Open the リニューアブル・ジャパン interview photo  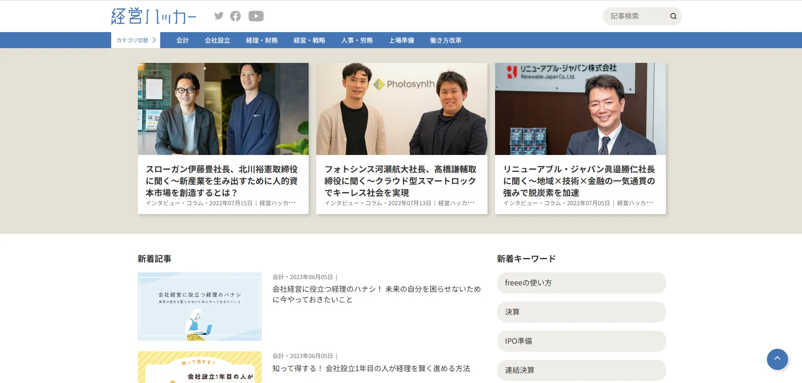(580, 109)
